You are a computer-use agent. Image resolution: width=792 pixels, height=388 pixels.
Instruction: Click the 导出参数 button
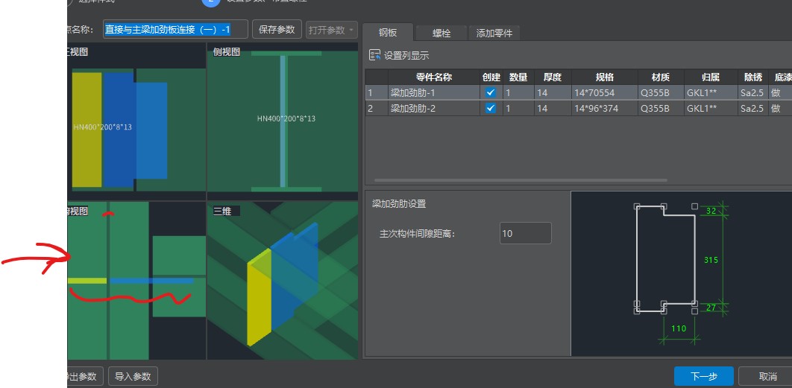pos(85,376)
